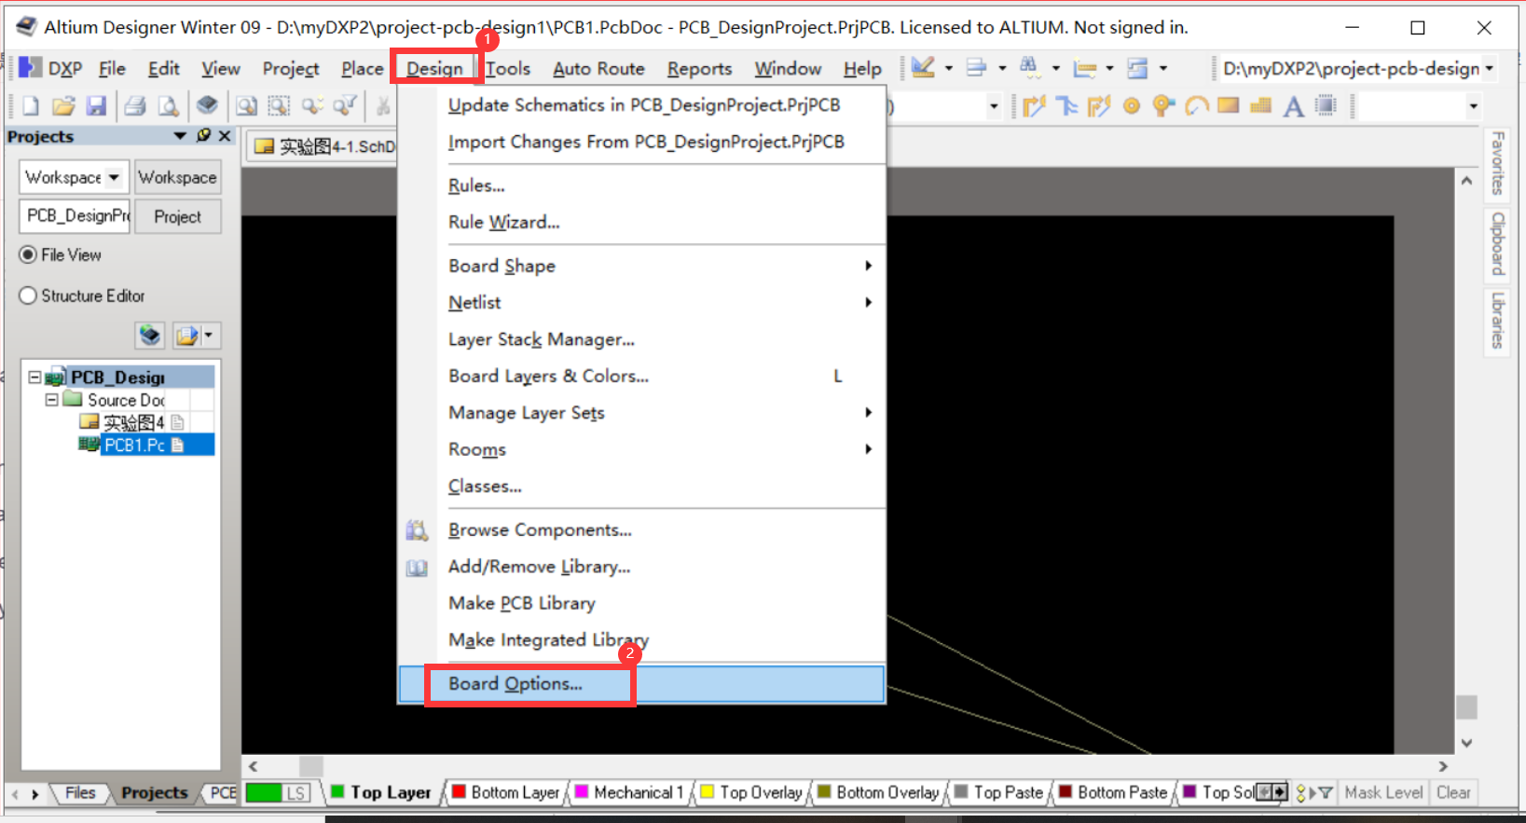Select the place polygon pour tool

click(1260, 105)
